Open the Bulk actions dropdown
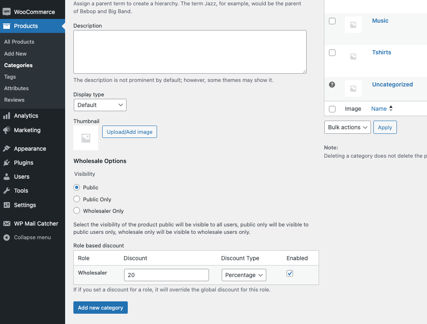The image size is (427, 324). [347, 127]
